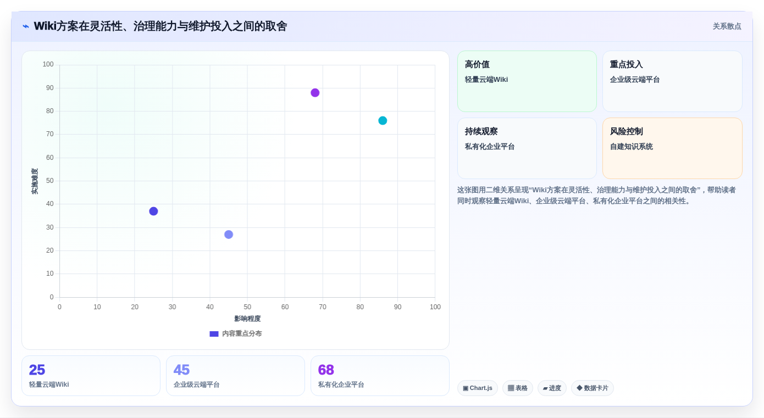This screenshot has height=418, width=764.
Task: Click the chart description paragraph text
Action: (596, 195)
